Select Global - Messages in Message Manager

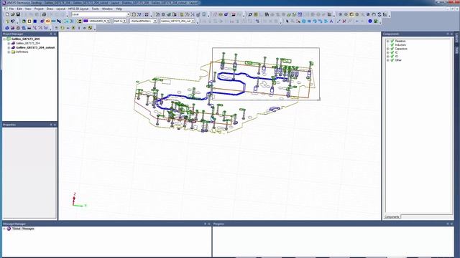23,229
